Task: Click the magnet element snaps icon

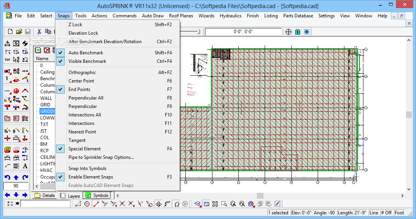Action: [x=176, y=204]
